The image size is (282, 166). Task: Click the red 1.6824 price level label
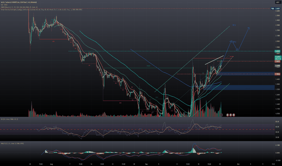tap(277, 61)
